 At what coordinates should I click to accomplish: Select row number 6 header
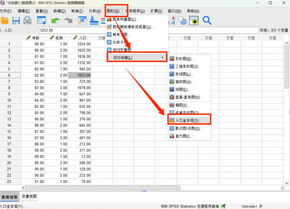click(x=9, y=75)
